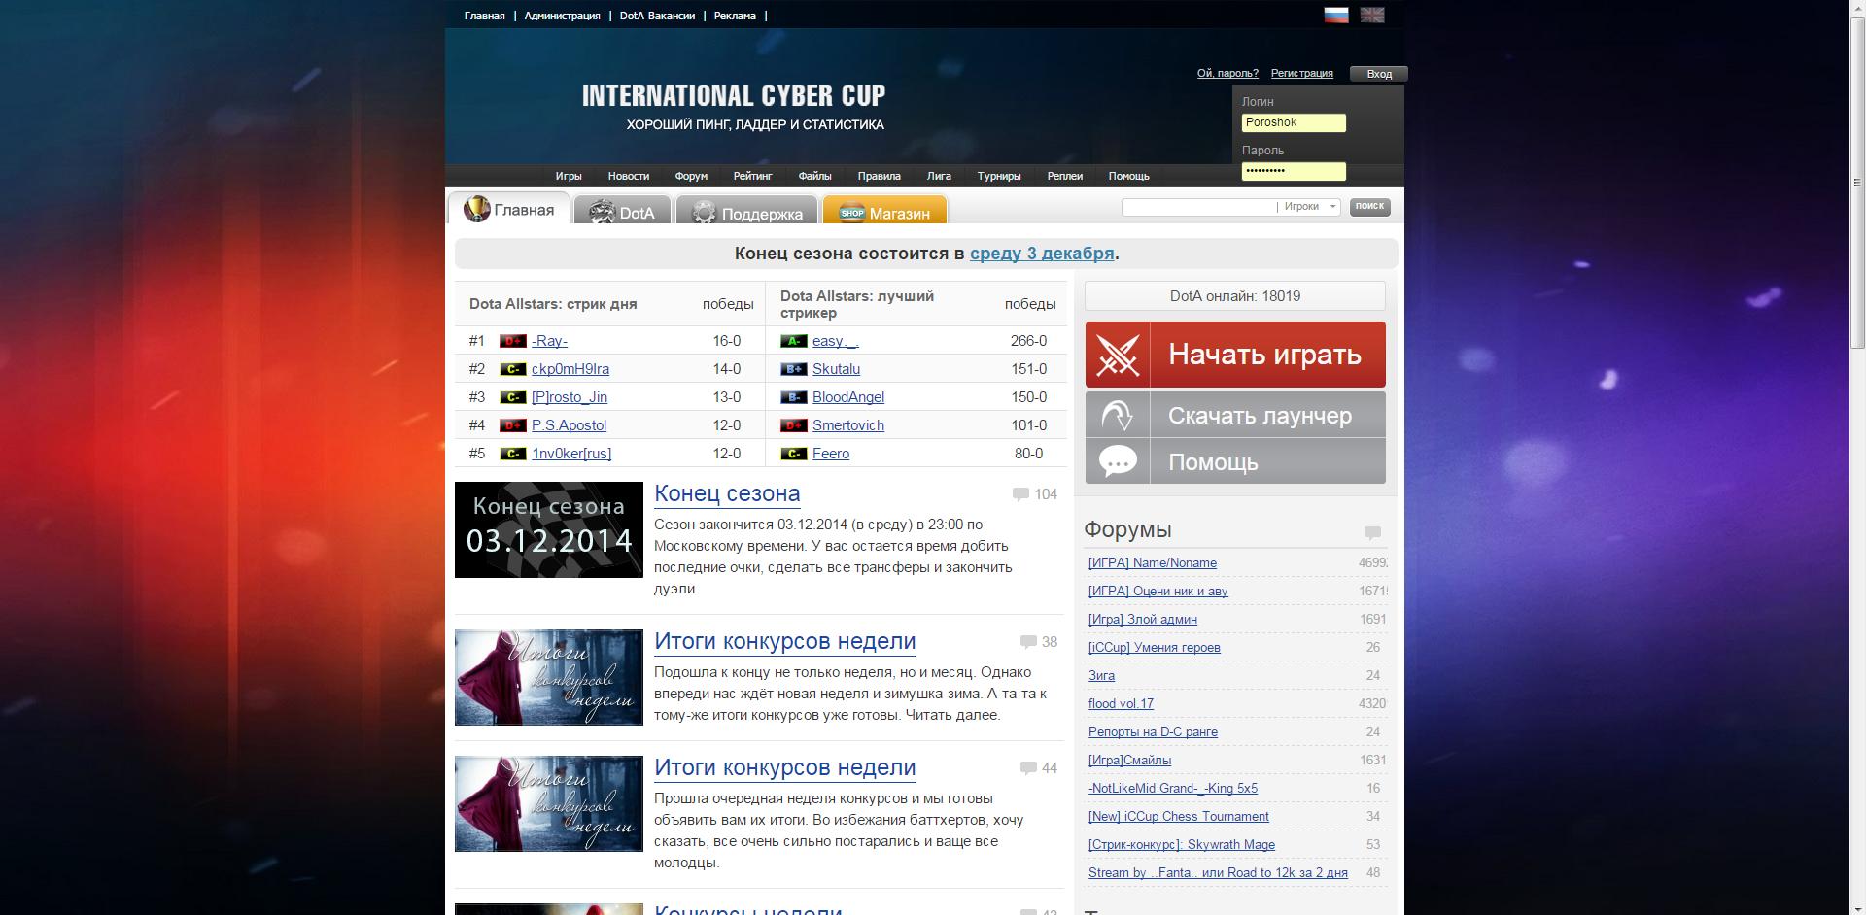Screen dimensions: 1866x915
Task: Click the Пароль password field
Action: pyautogui.click(x=1294, y=171)
